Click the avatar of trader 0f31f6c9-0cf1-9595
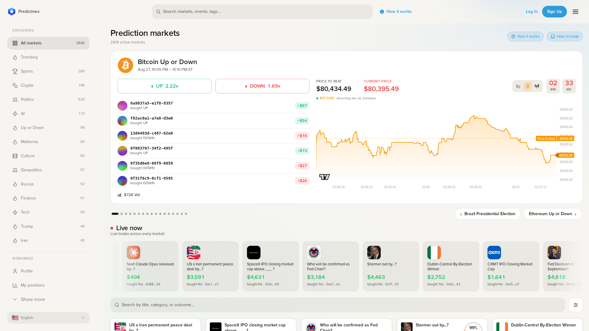The width and height of the screenshot is (589, 331). click(122, 181)
